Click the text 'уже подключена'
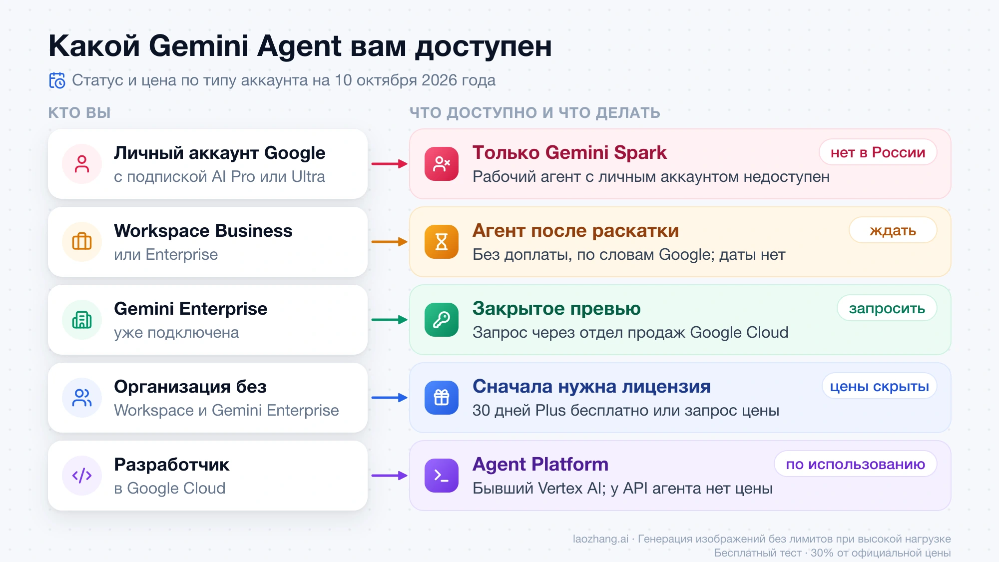This screenshot has height=562, width=999. pos(176,332)
